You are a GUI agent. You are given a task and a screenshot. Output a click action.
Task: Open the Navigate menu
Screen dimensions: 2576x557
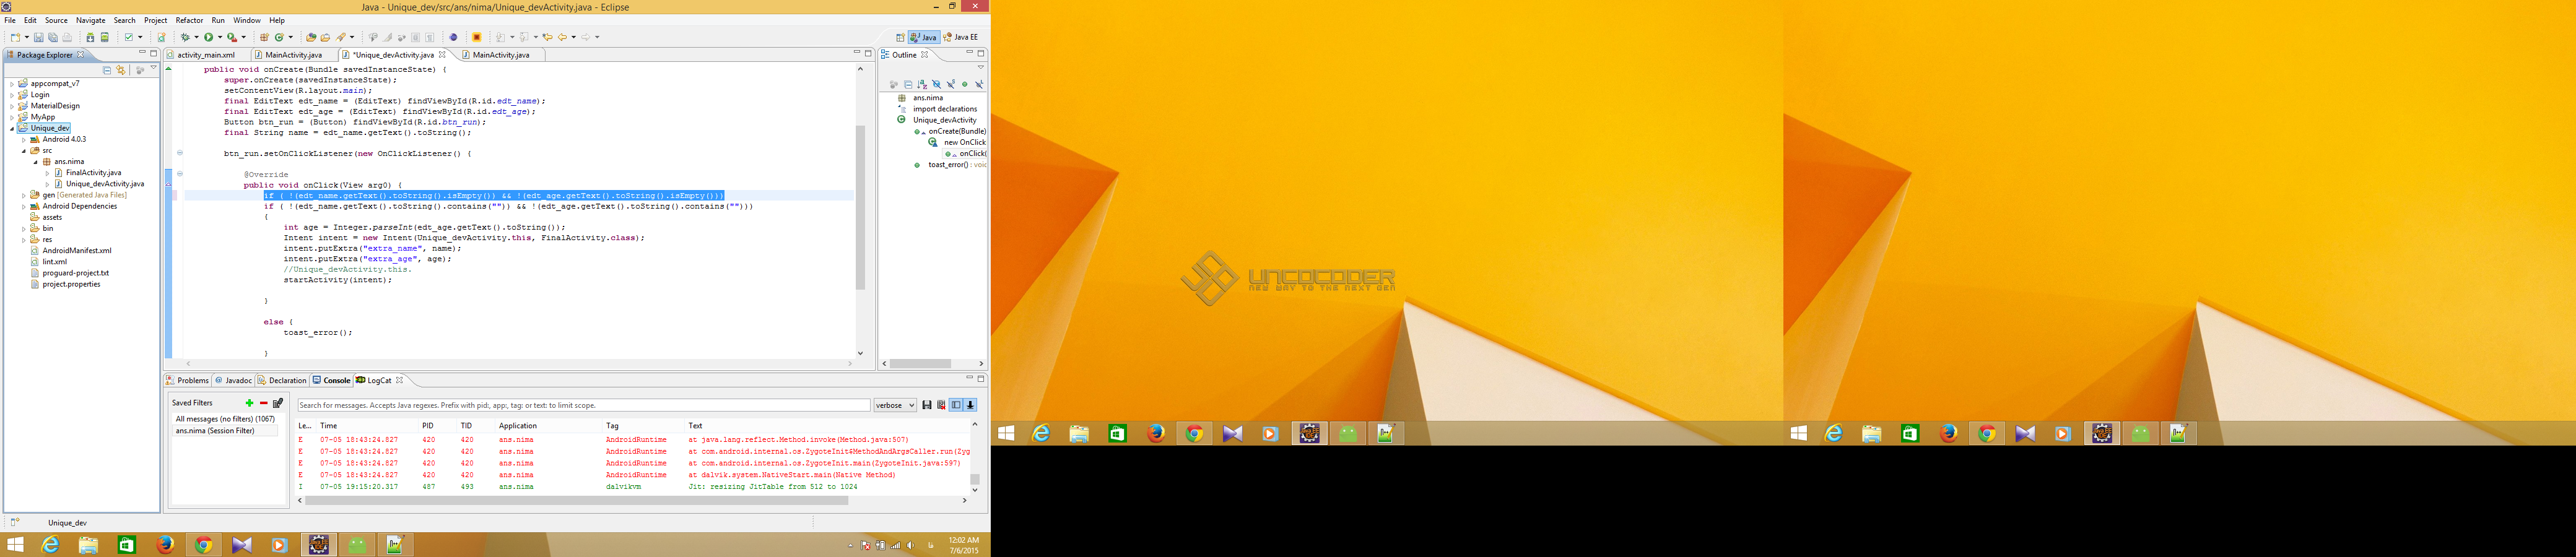[x=90, y=20]
